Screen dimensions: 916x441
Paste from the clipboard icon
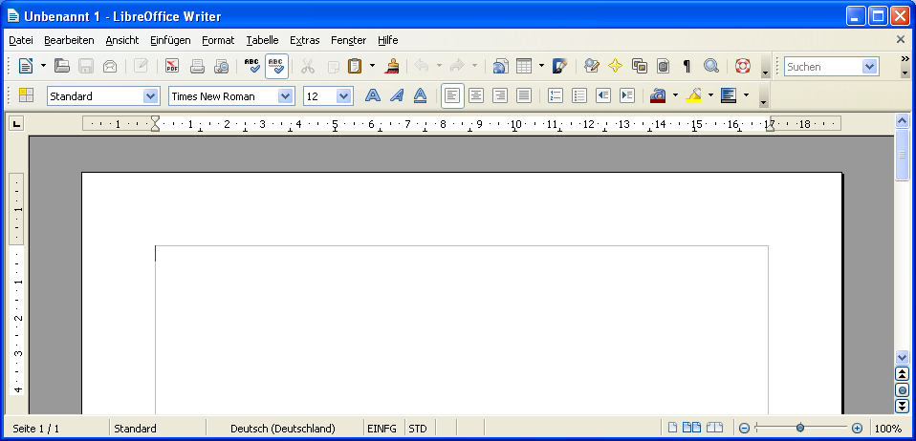(355, 66)
